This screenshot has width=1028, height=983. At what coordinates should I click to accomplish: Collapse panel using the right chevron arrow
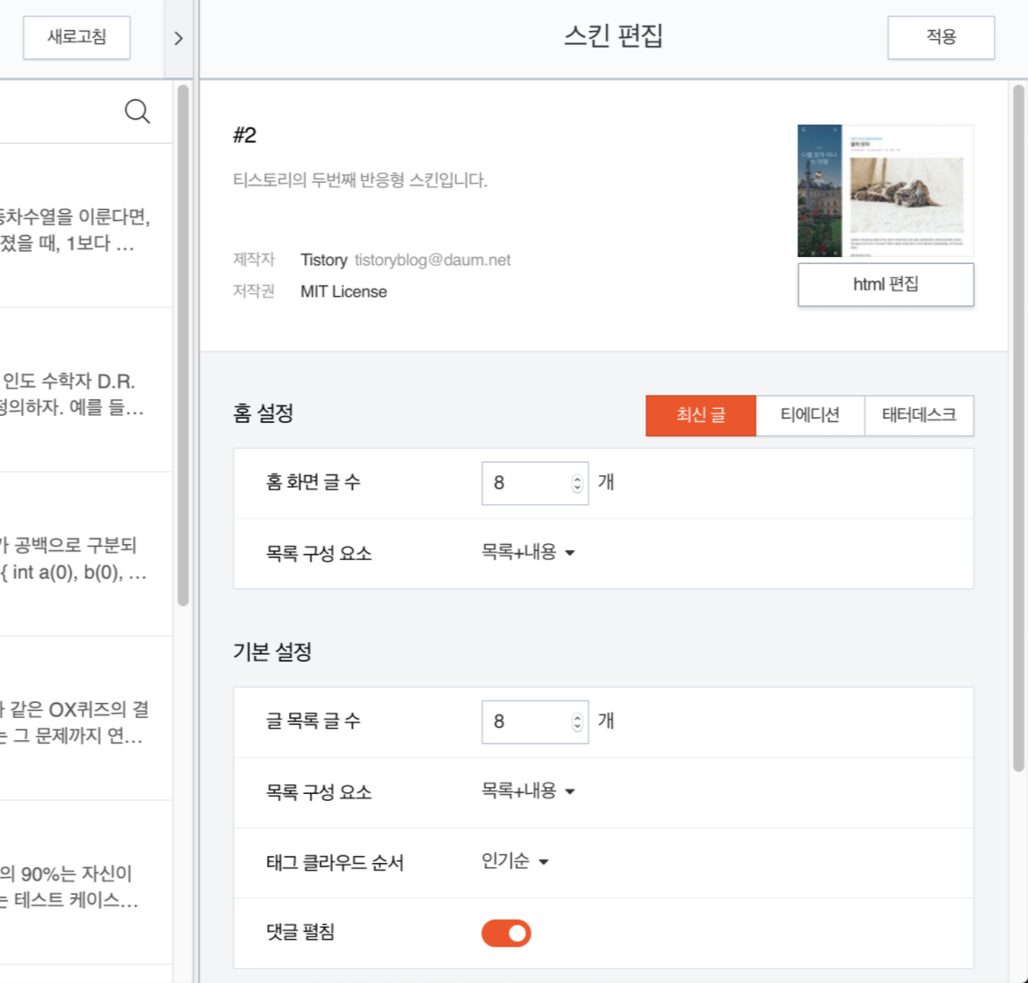(x=179, y=38)
